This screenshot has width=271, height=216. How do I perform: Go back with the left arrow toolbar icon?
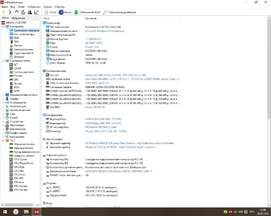click(x=4, y=12)
